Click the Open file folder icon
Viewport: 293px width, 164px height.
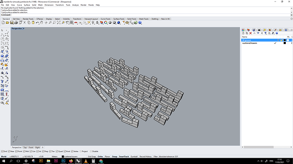(7, 22)
